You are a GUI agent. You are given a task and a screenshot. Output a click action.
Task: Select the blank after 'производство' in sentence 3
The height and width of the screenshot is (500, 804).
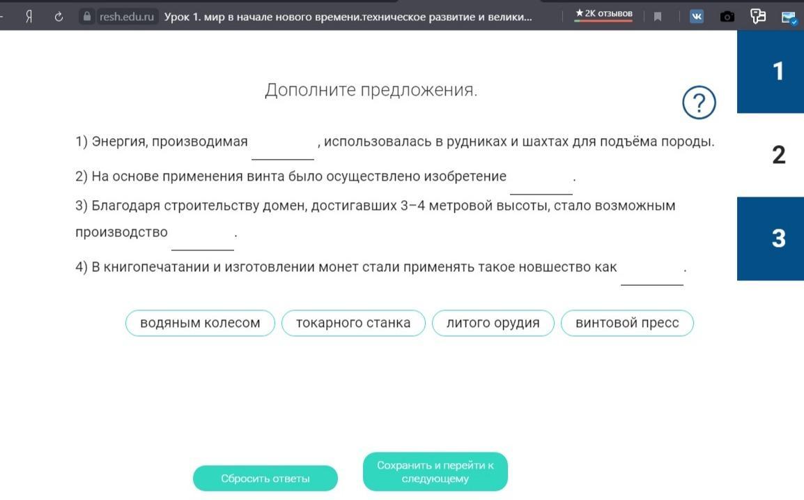pyautogui.click(x=203, y=238)
